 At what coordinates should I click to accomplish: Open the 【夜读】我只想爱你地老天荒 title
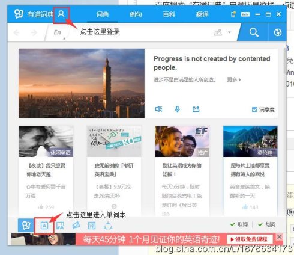[x=46, y=170]
